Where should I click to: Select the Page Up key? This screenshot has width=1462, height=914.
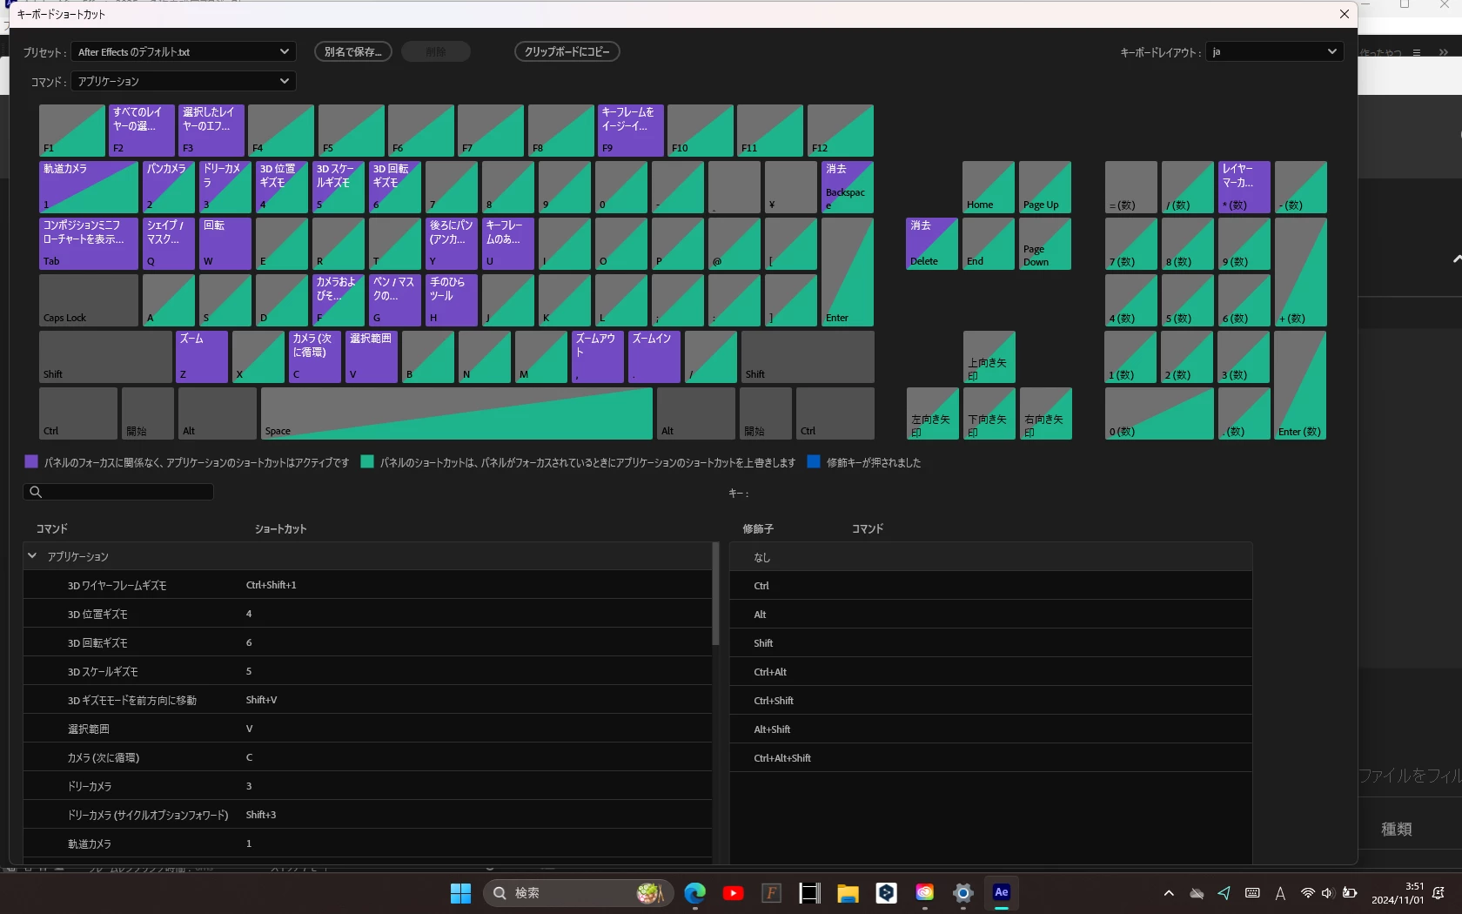point(1045,187)
